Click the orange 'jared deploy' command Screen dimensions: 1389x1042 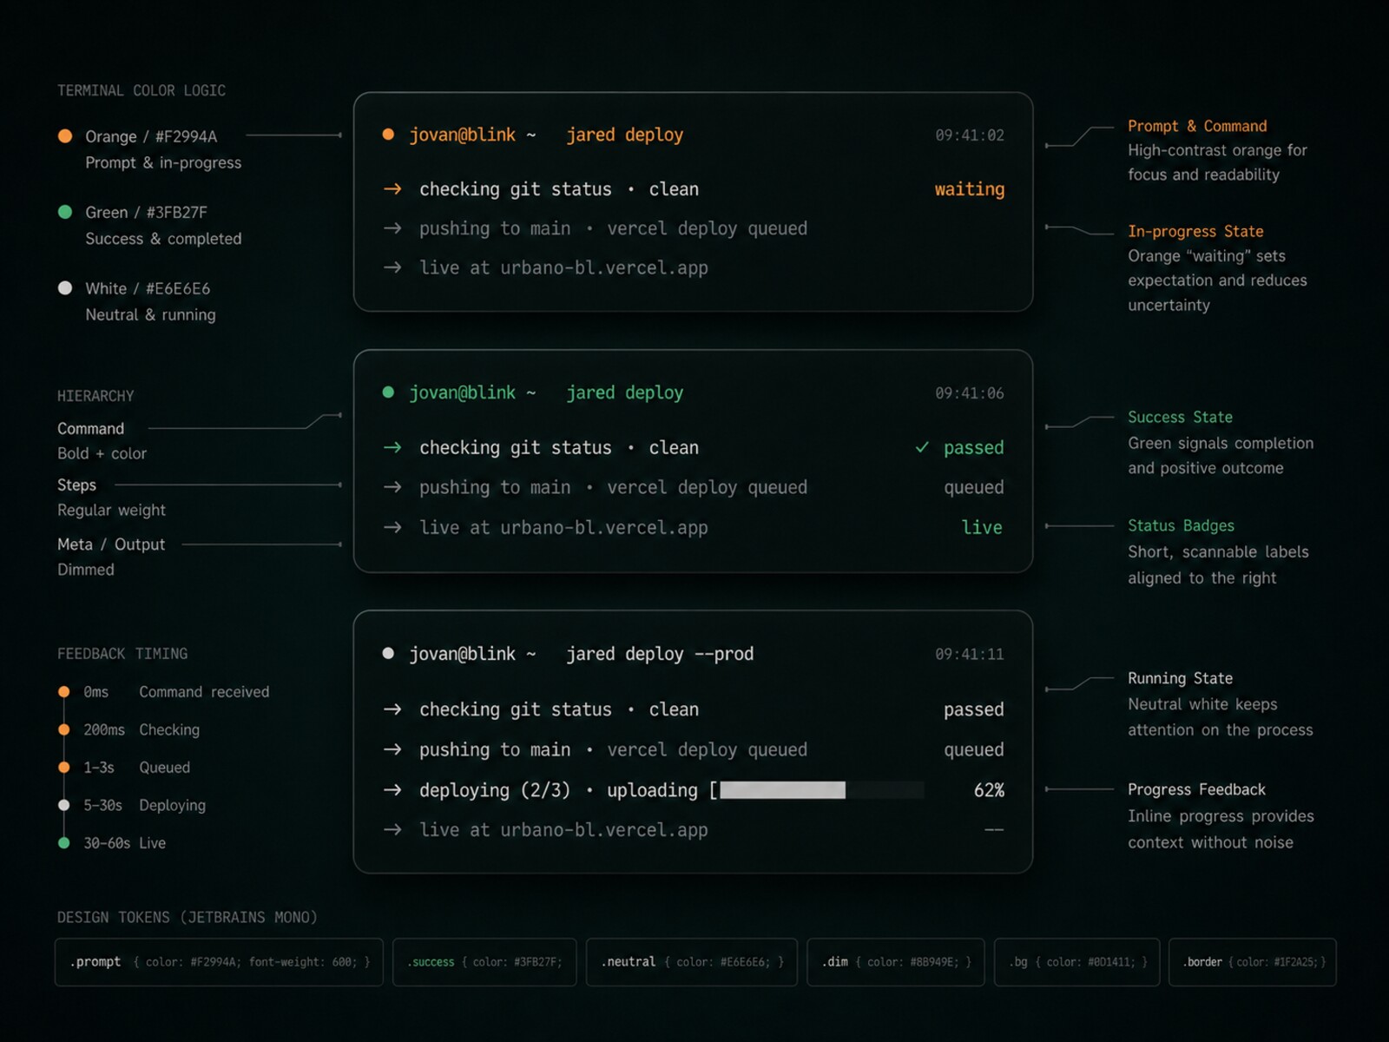click(x=625, y=135)
